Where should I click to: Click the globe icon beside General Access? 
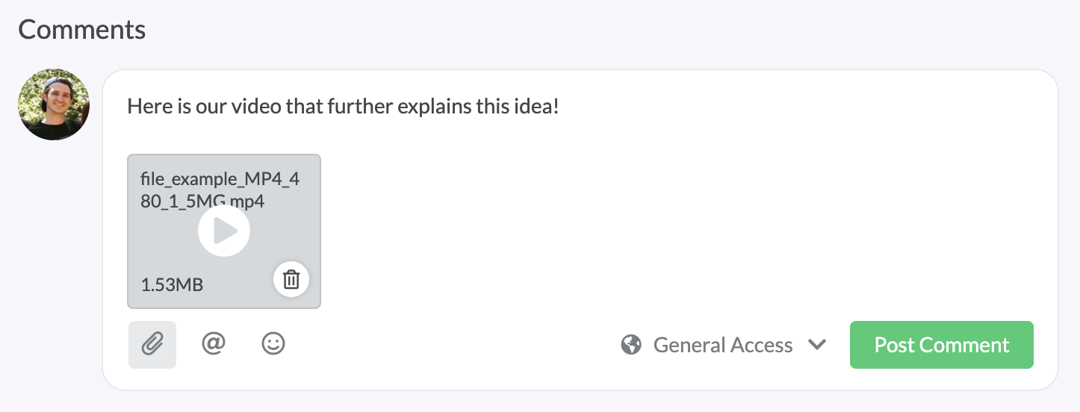[x=631, y=345]
